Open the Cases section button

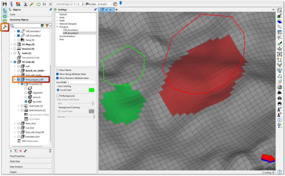pyautogui.click(x=31, y=14)
